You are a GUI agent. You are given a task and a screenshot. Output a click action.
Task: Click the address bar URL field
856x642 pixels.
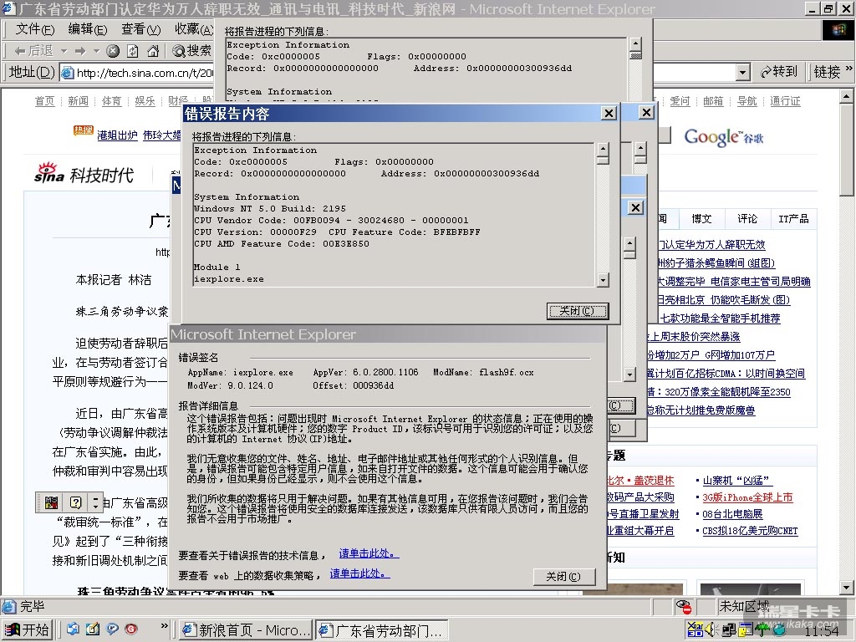point(136,72)
